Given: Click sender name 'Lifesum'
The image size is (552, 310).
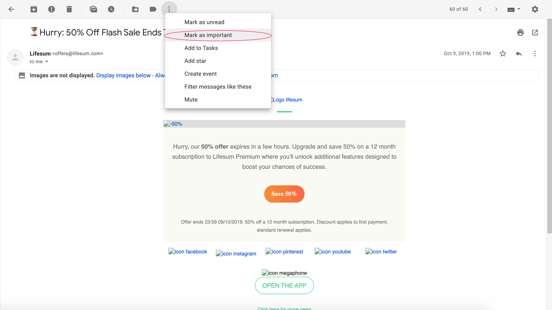Looking at the screenshot, I should pyautogui.click(x=40, y=54).
